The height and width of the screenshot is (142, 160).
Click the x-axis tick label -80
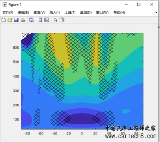click(27, 134)
